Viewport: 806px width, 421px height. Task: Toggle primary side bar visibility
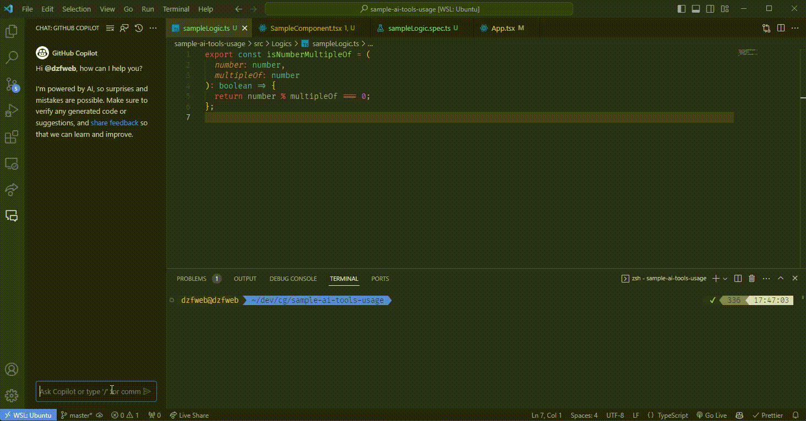[x=682, y=9]
